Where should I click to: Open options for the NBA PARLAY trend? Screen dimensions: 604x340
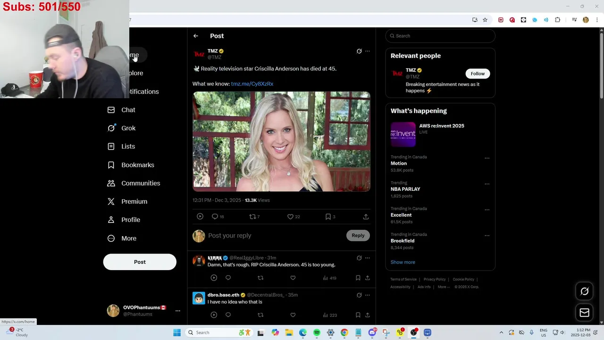[x=487, y=184]
